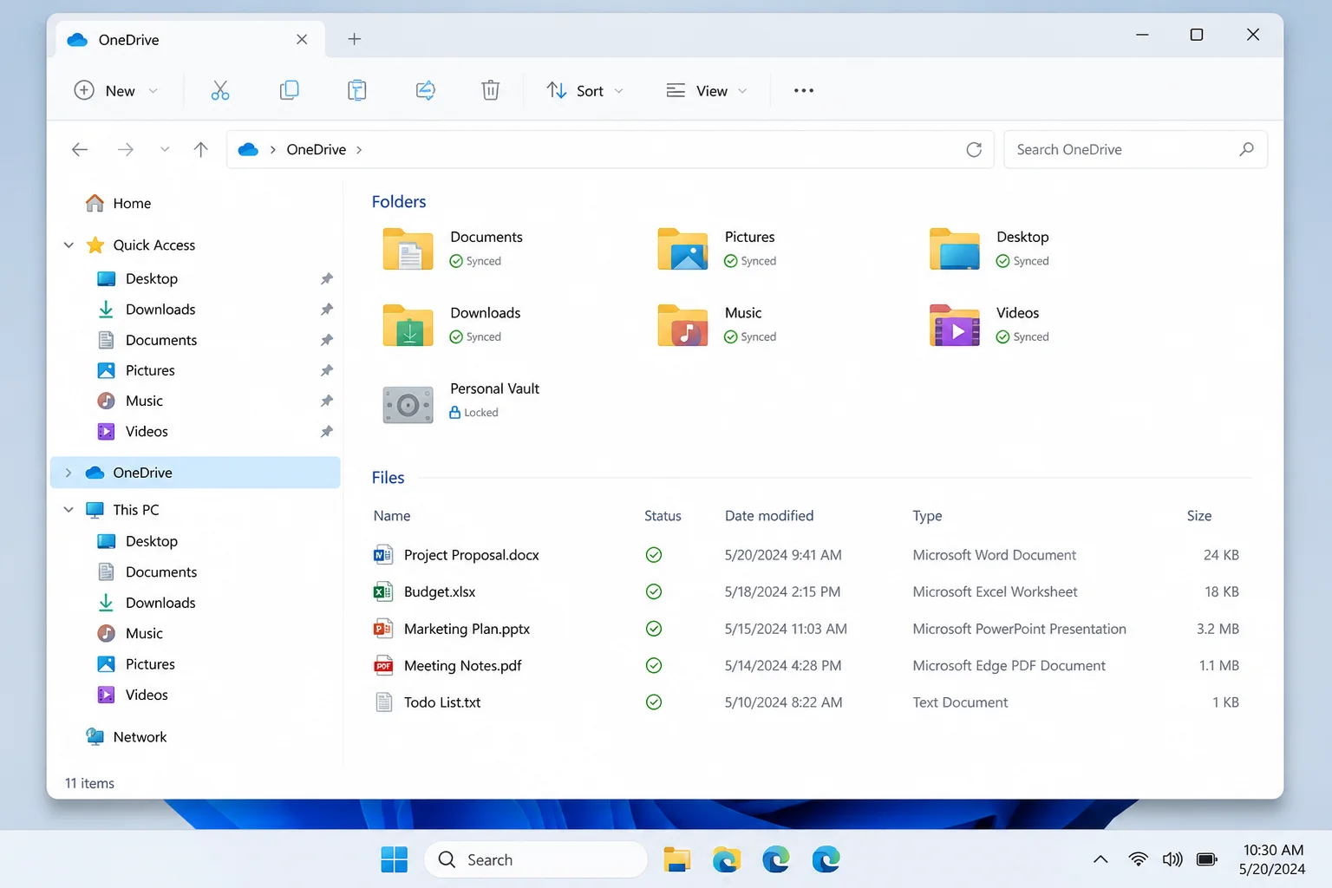Click the Copy icon in toolbar
Viewport: 1332px width, 888px height.
tap(289, 90)
